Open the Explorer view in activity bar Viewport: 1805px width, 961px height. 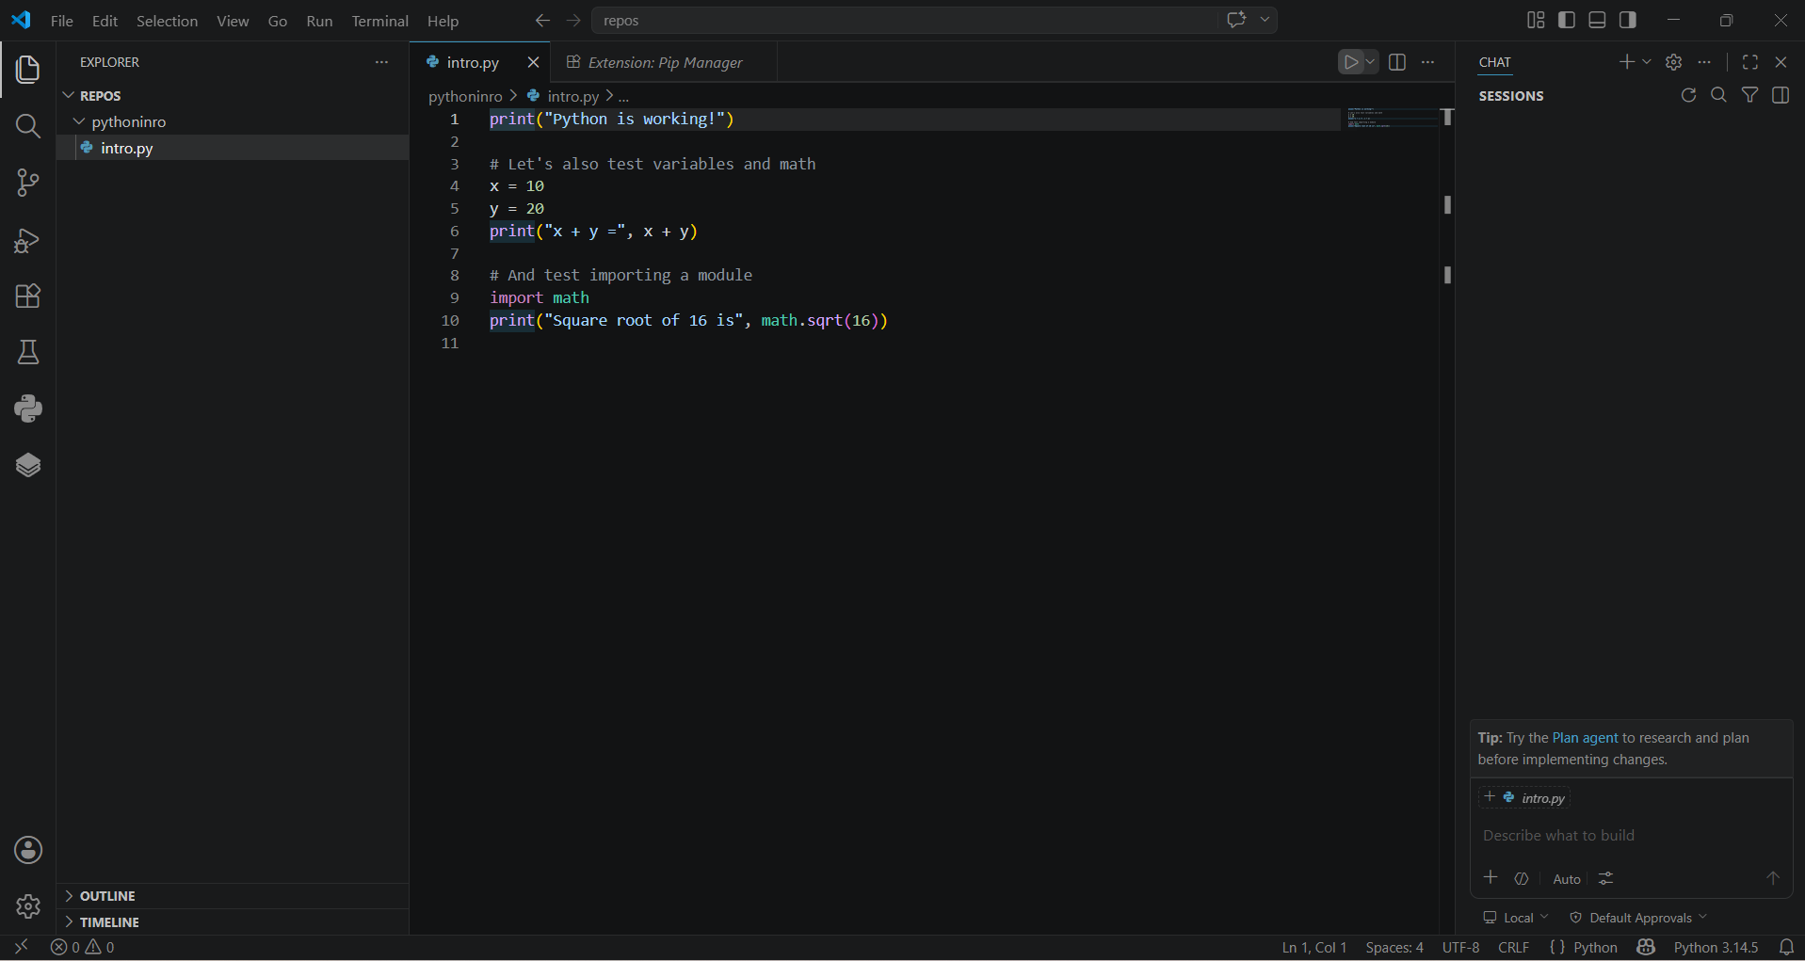(x=28, y=70)
